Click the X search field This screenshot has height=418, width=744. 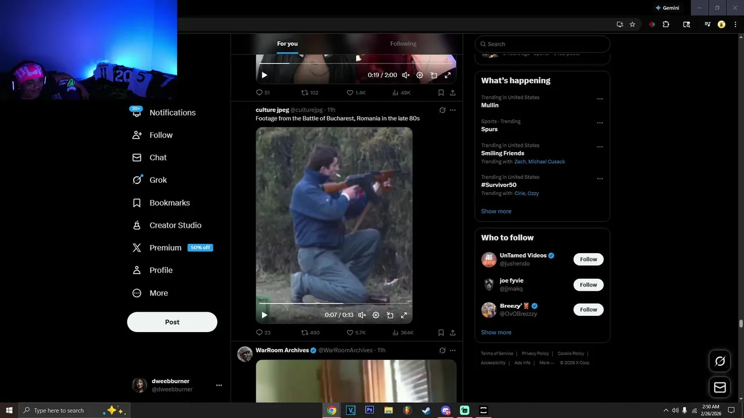(542, 44)
